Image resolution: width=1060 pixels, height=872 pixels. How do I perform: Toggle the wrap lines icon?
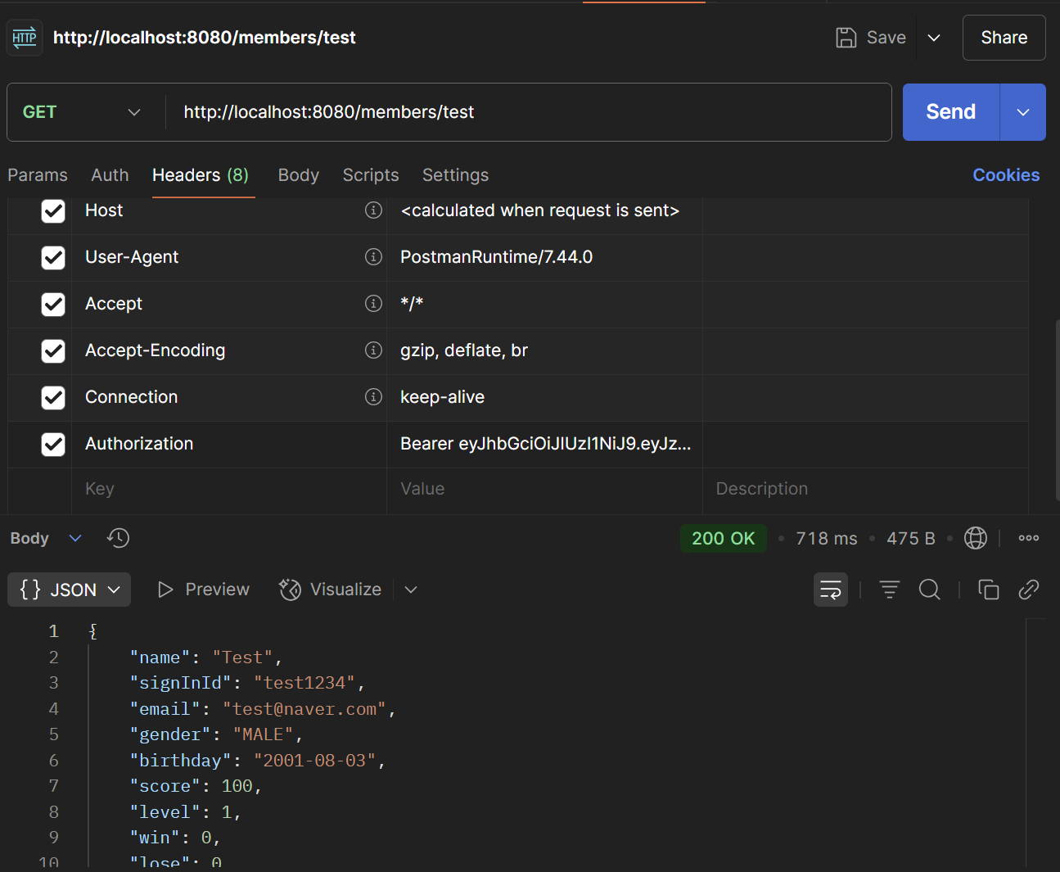click(x=831, y=590)
